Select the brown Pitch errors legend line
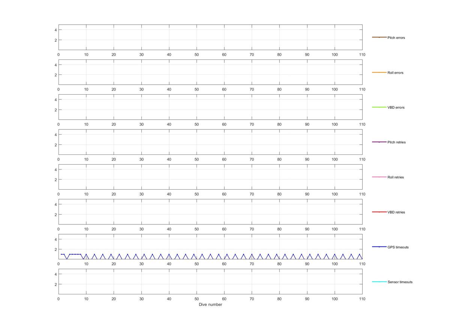Screen dimensions: 450x331 [x=379, y=37]
